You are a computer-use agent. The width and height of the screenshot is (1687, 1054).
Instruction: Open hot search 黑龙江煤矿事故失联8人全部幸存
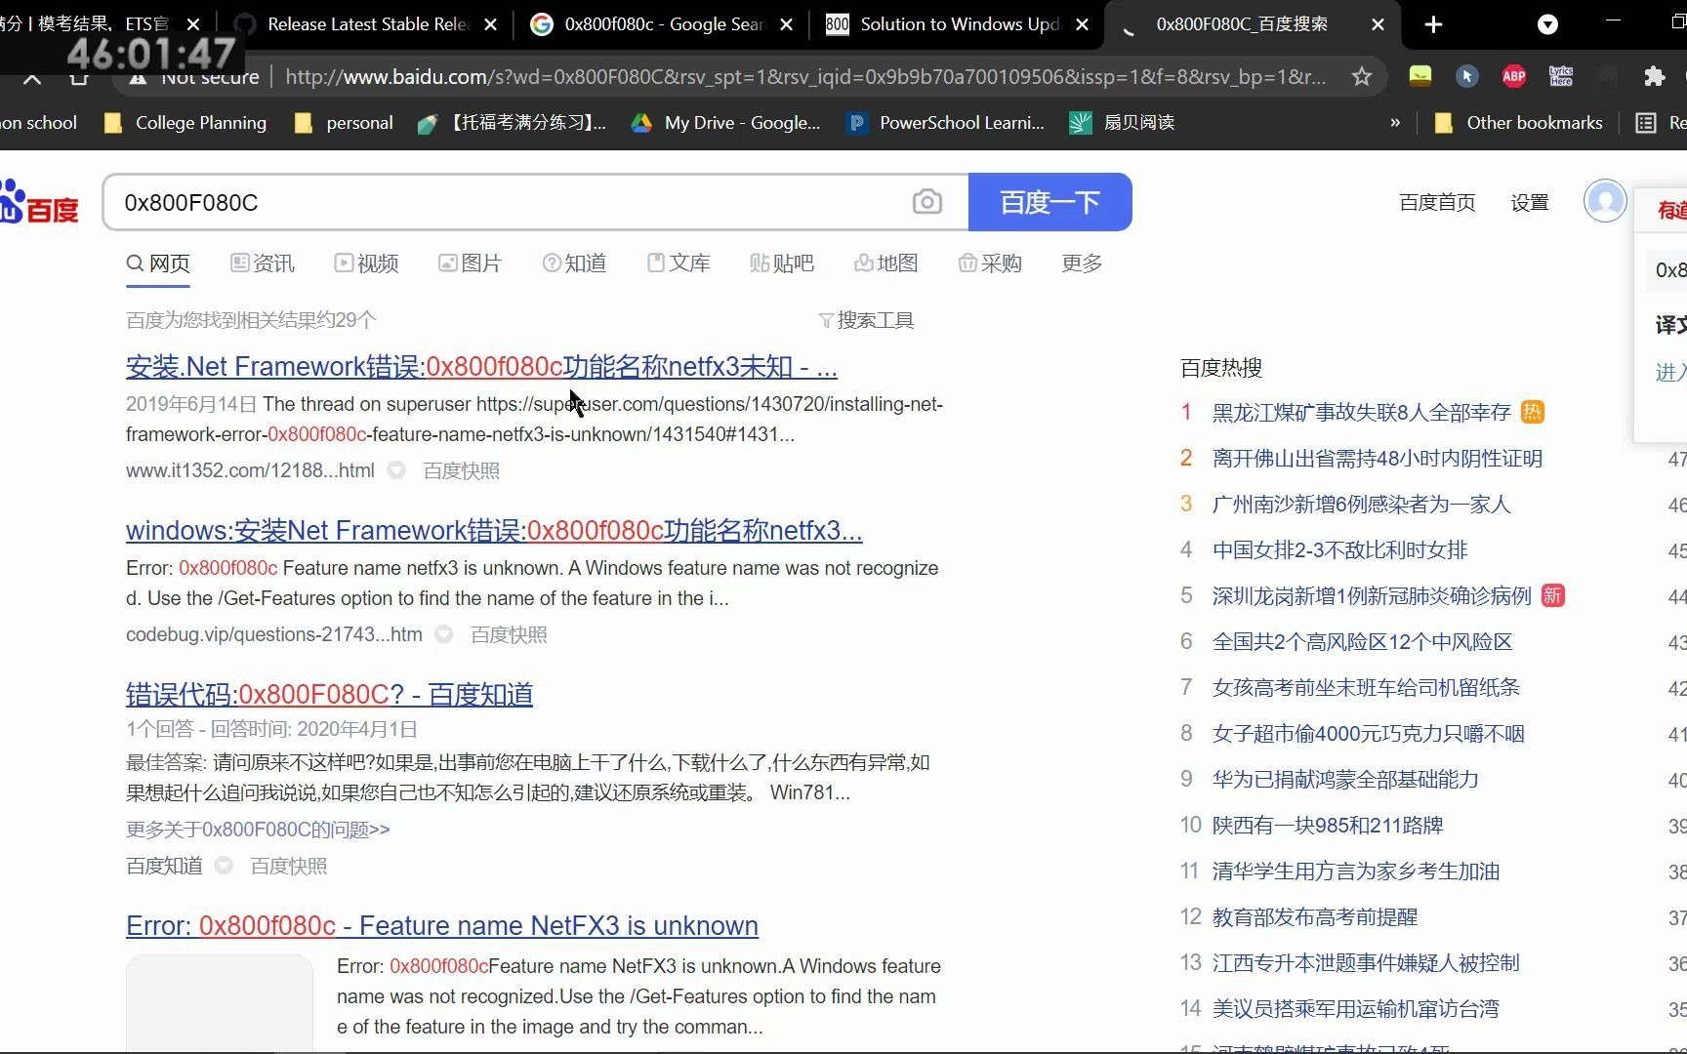pos(1361,412)
